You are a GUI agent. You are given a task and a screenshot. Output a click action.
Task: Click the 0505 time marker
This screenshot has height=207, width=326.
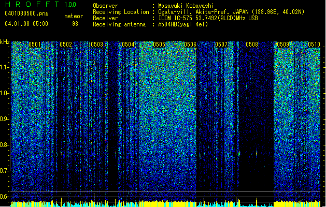(159, 45)
